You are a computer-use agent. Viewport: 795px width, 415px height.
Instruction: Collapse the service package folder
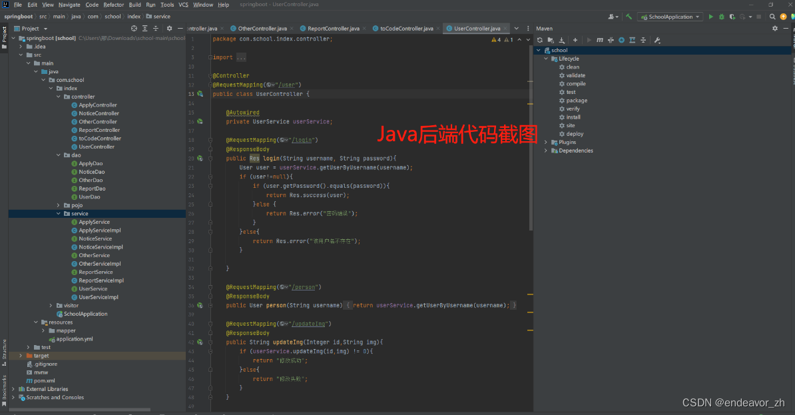pos(59,214)
